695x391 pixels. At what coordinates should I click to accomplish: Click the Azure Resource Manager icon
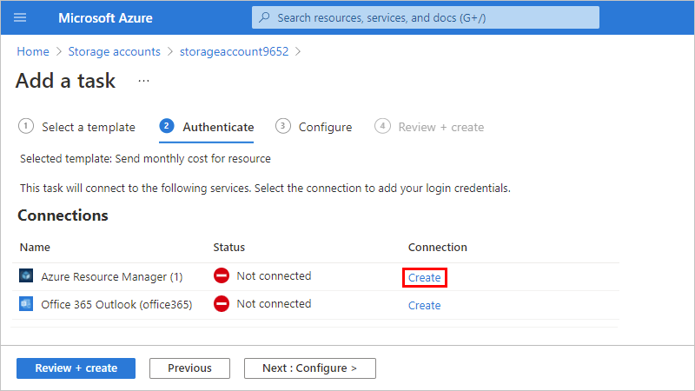(x=26, y=275)
